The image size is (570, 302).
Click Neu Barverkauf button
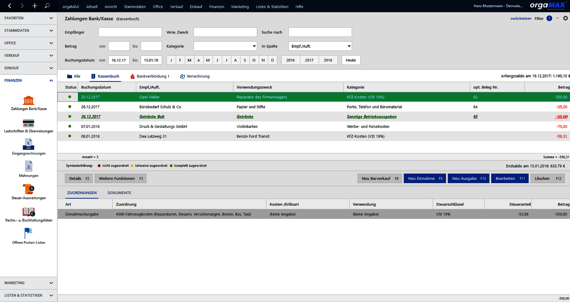click(380, 179)
